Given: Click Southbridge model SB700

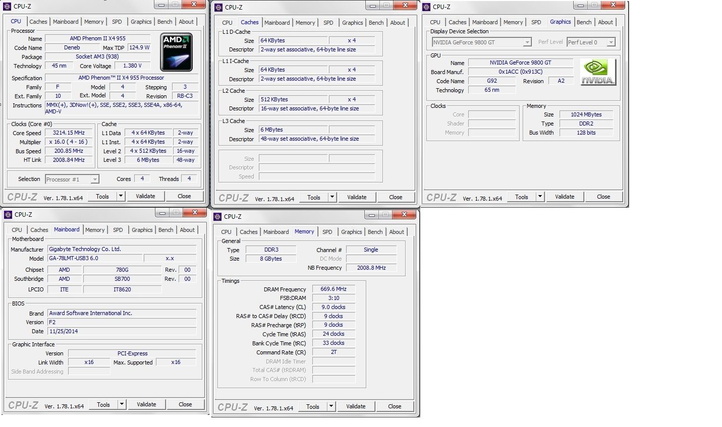Looking at the screenshot, I should [x=122, y=279].
